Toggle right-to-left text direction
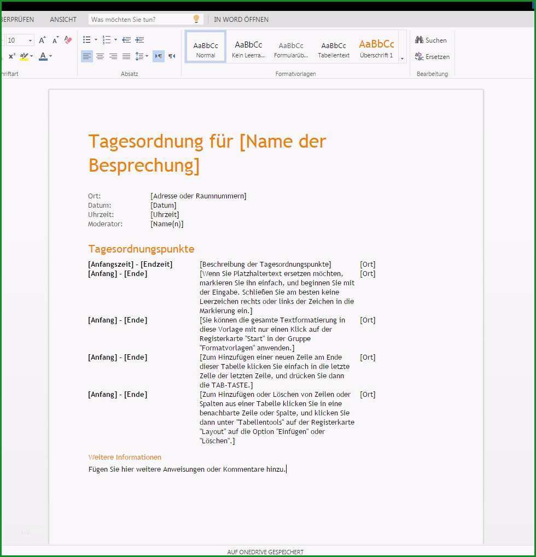 172,56
